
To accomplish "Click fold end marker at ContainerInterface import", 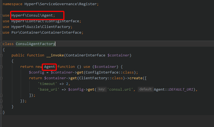I will [1, 33].
